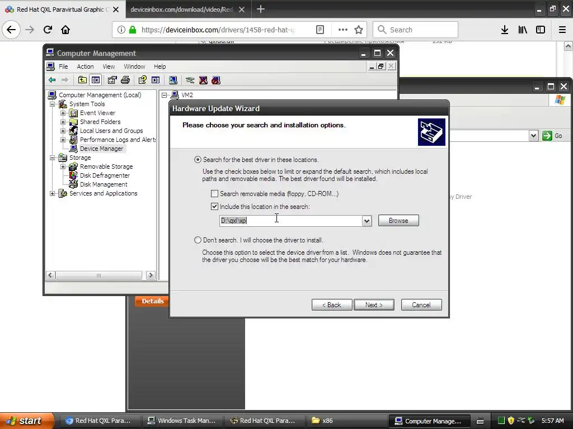
Task: Open Action menu
Action: (85, 66)
